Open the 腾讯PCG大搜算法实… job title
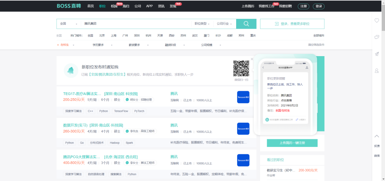385x181 pixels. tap(82, 157)
